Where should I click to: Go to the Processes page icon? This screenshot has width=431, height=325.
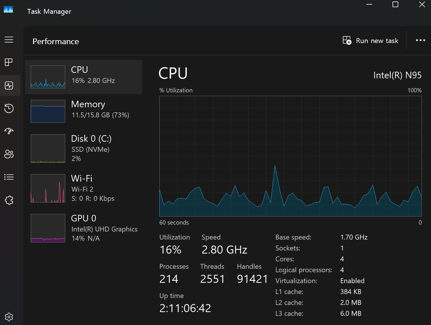[x=9, y=62]
